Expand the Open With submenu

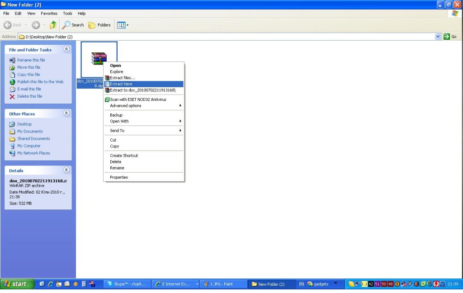coord(144,121)
